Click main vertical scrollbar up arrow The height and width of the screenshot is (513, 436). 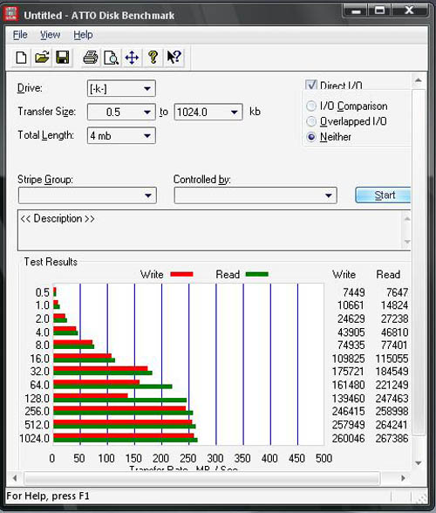[x=418, y=80]
